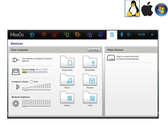Image resolution: width=168 pixels, height=126 pixels.
Task: Open the MeeGo home (myzone) panel
Action: (32, 35)
